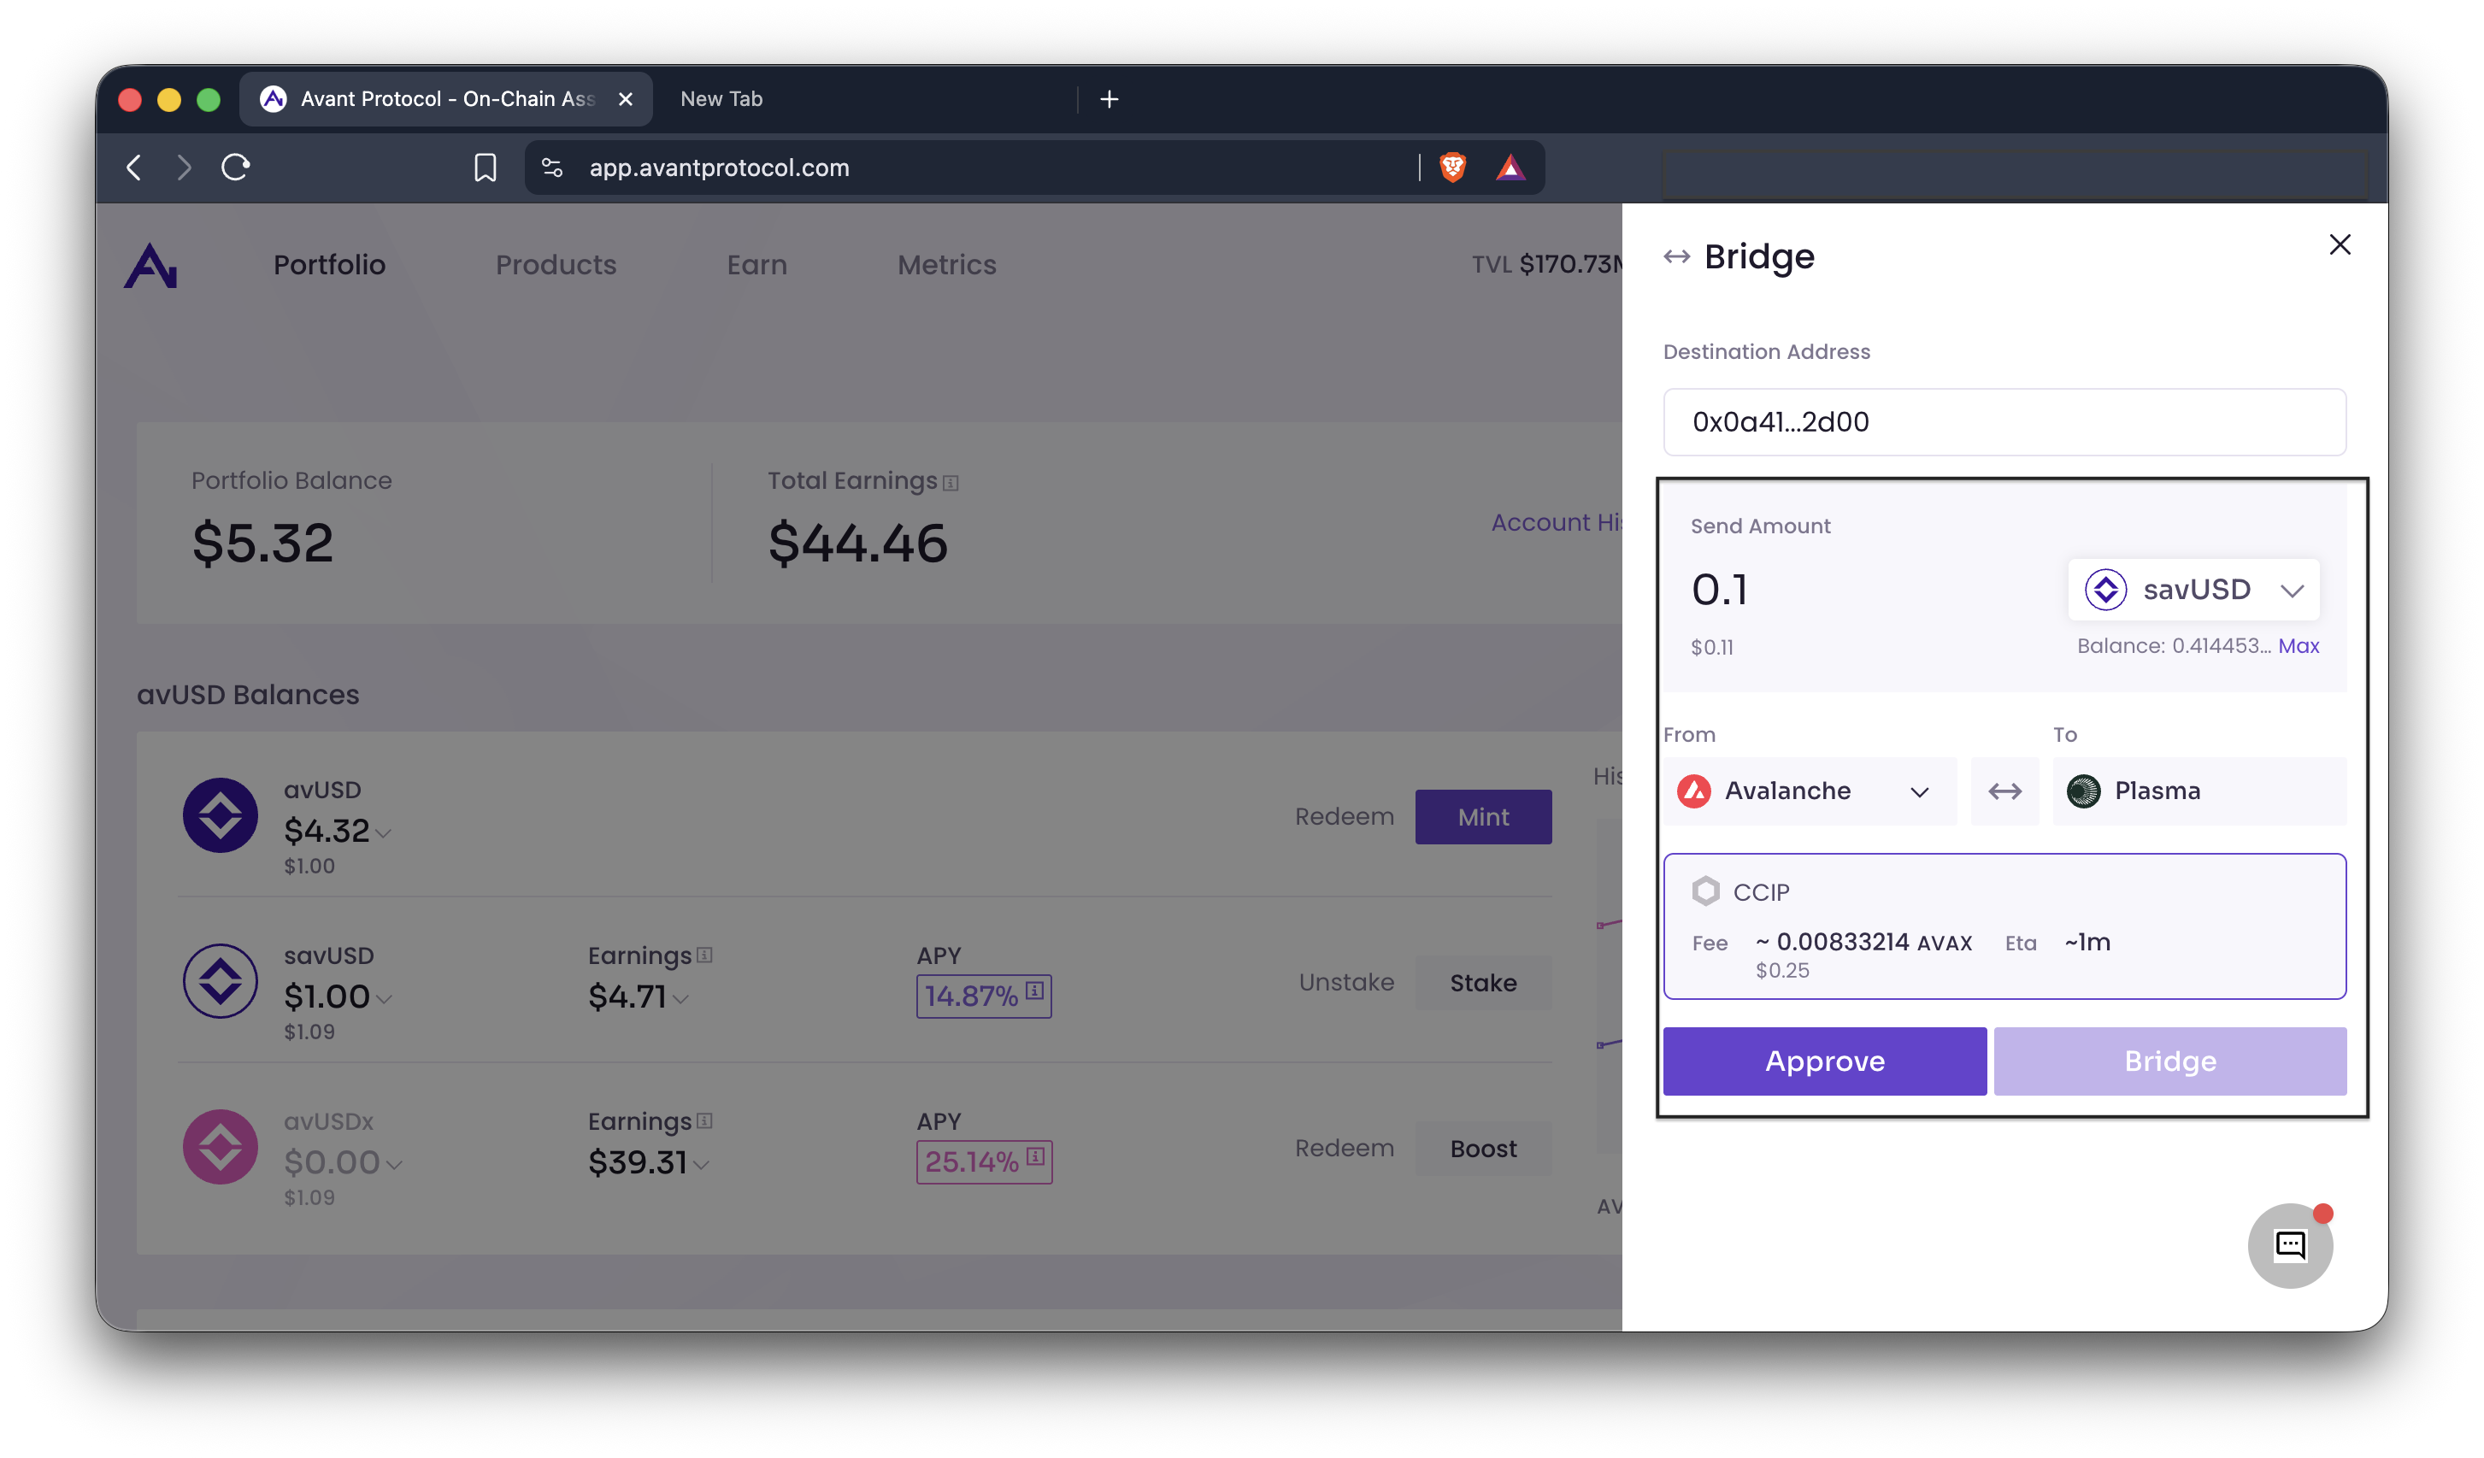Open the Products navigation menu item
This screenshot has height=1458, width=2484.
(555, 265)
